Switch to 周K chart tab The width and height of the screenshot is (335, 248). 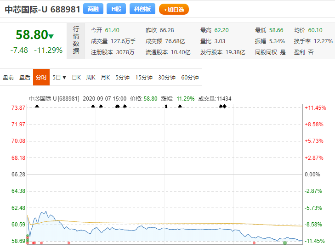(x=91, y=77)
